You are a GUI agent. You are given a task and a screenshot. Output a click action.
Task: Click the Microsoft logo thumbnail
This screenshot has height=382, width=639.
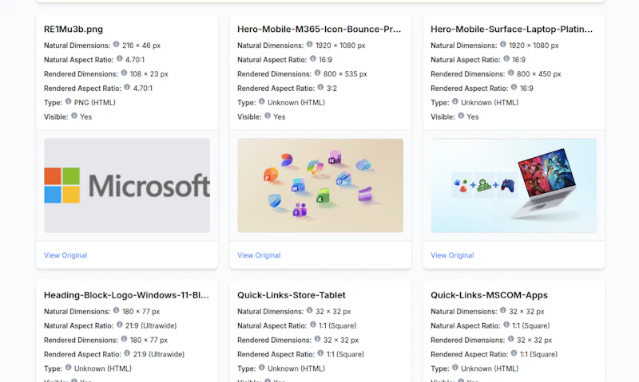point(127,186)
